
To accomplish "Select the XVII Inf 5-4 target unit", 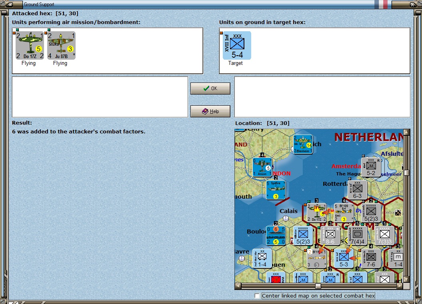I will tap(237, 45).
